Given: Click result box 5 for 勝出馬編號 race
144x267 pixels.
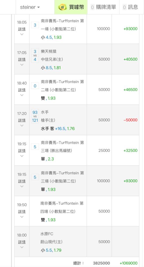Looking at the screenshot, I should pos(35,147).
